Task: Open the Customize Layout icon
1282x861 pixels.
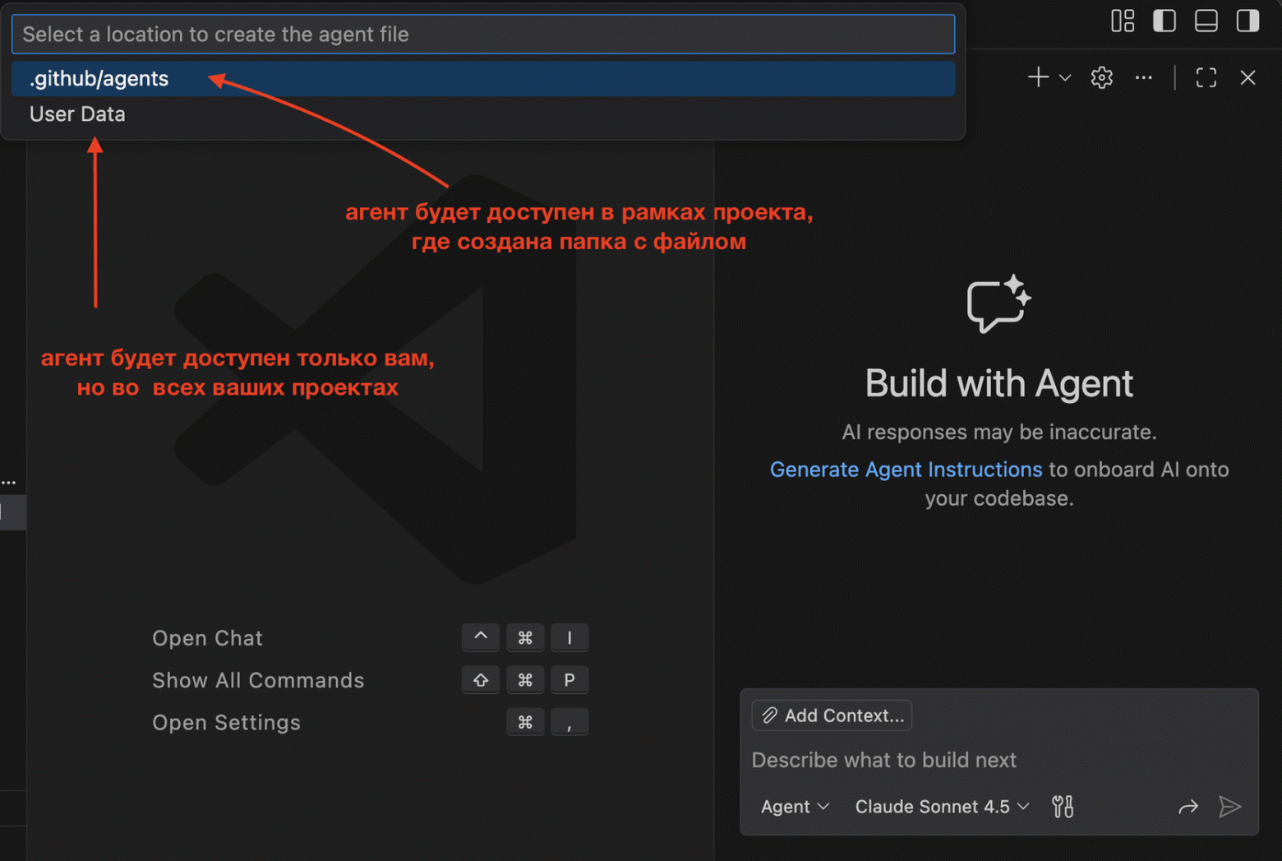Action: (1123, 21)
